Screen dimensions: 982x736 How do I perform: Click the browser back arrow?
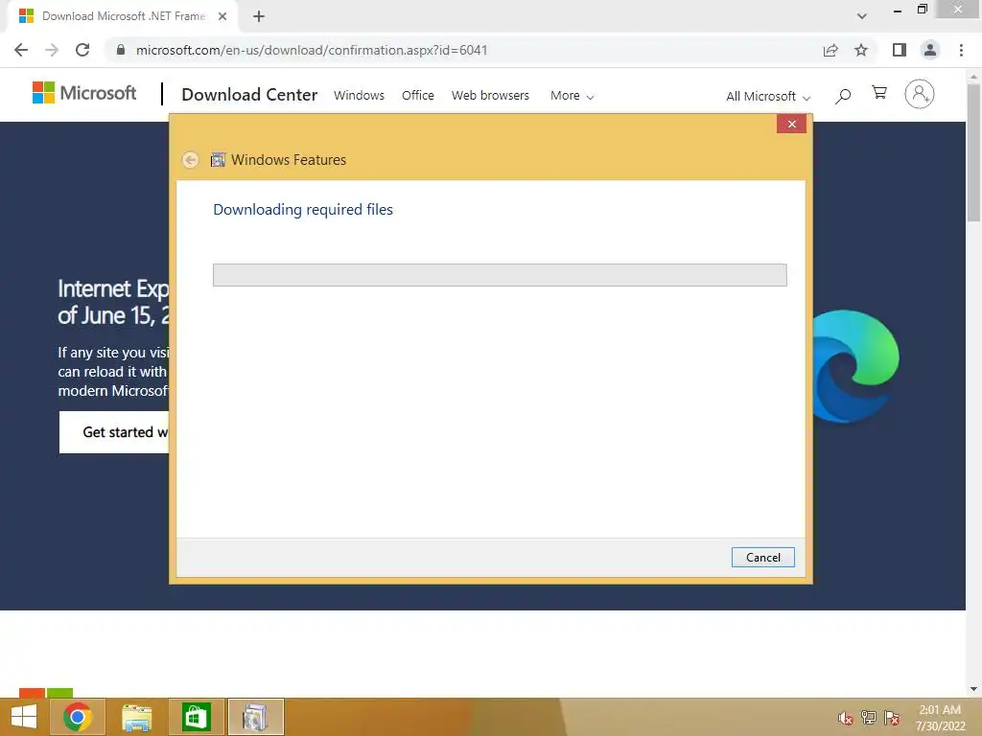click(x=21, y=50)
